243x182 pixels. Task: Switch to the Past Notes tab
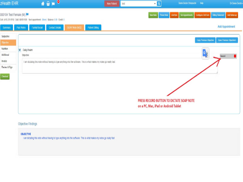[x=21, y=28]
